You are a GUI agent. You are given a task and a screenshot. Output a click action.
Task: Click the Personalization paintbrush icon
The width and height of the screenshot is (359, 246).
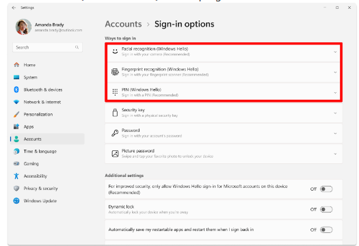coord(16,114)
